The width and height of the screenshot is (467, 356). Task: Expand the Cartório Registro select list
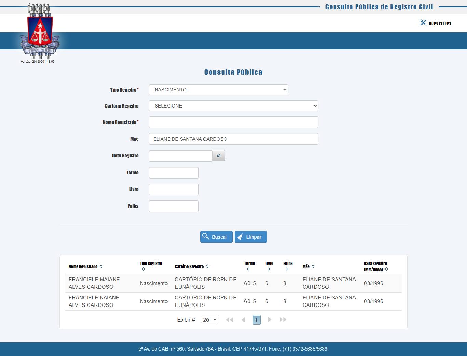[x=233, y=106]
